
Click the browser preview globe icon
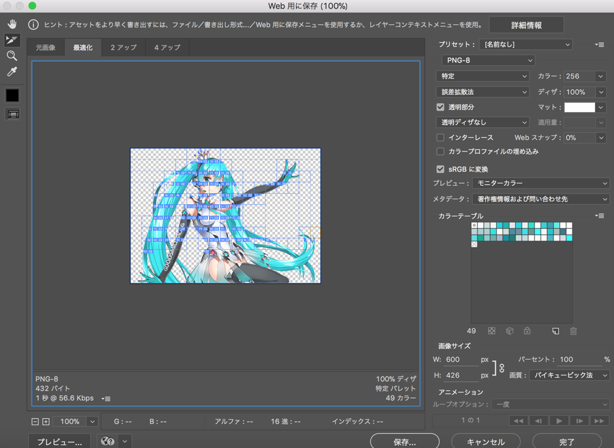[108, 442]
